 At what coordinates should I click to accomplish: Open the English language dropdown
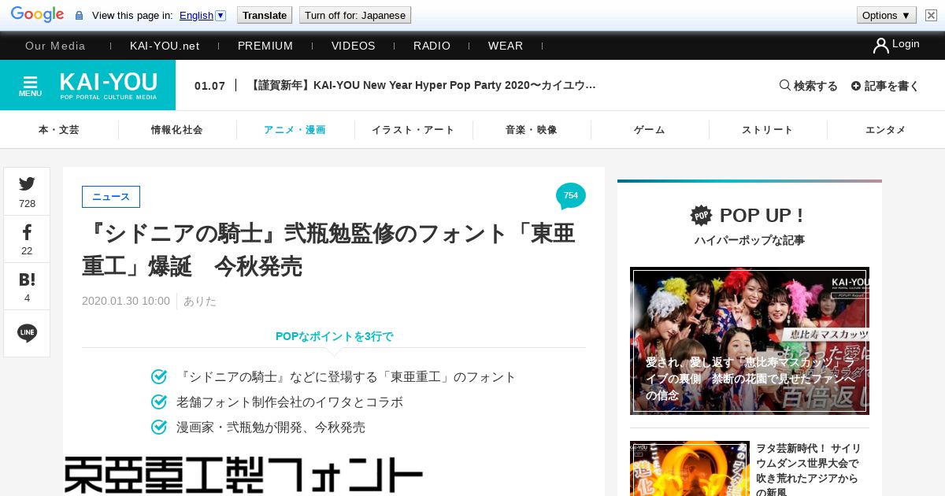[202, 15]
